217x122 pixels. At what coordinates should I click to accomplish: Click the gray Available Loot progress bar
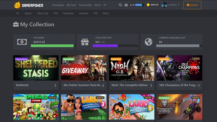point(178,46)
